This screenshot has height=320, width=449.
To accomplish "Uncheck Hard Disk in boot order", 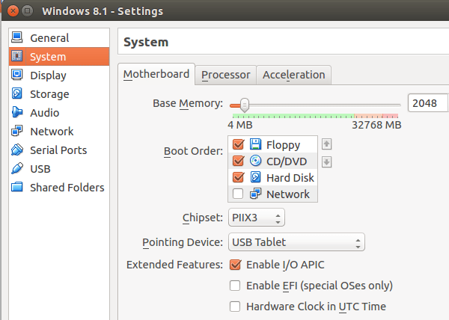I will [x=238, y=177].
